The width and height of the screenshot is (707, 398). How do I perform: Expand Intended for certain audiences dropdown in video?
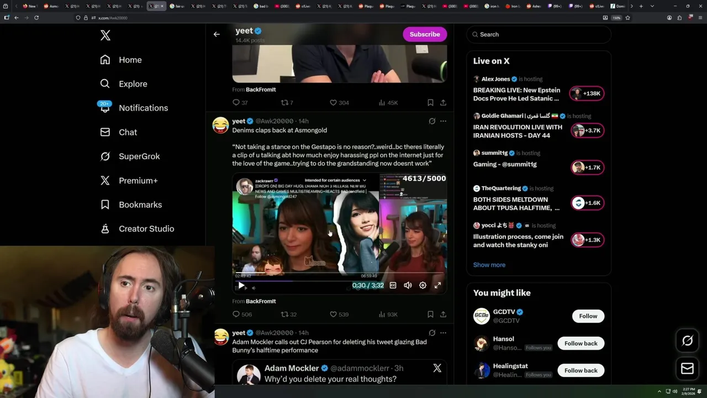335,180
